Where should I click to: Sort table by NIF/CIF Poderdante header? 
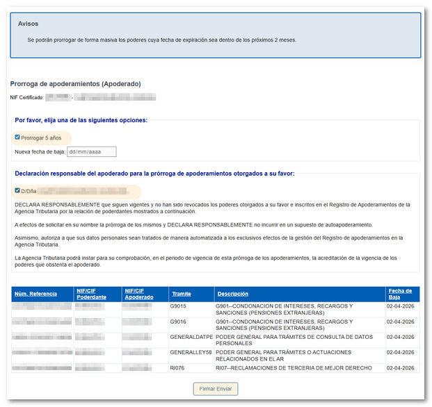tap(91, 294)
